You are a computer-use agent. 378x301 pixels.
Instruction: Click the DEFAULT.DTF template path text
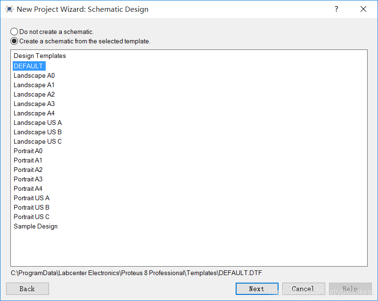136,273
